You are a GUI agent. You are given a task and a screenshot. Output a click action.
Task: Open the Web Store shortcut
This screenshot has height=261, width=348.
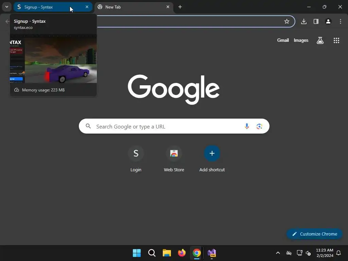coord(174,159)
